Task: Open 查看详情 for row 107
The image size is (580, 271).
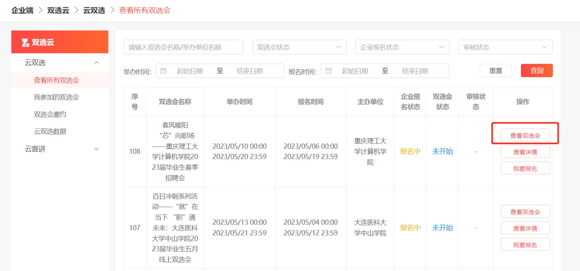Action: (x=525, y=229)
